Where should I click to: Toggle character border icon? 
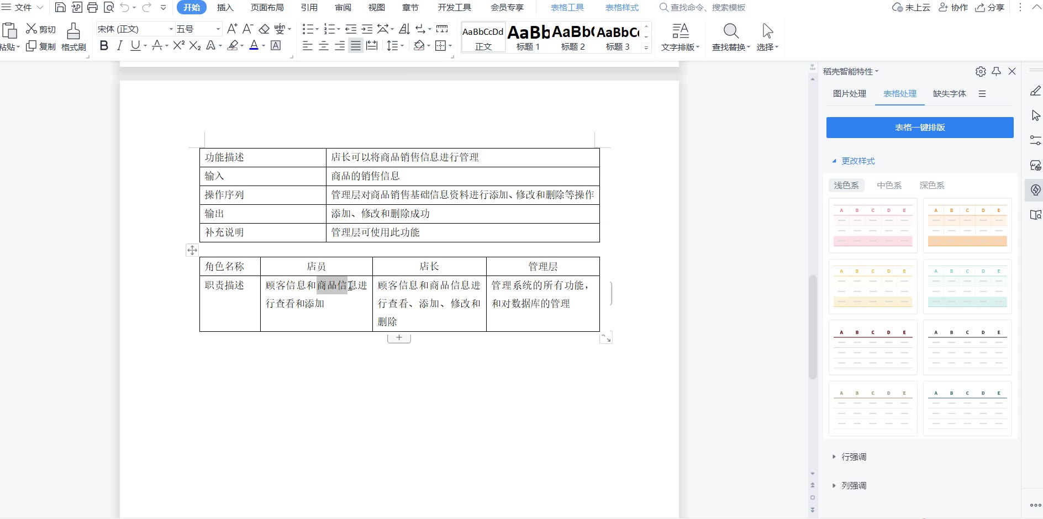click(276, 46)
